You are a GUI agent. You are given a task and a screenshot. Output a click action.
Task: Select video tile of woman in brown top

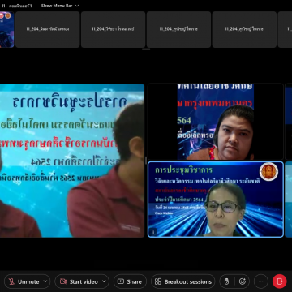point(216,122)
